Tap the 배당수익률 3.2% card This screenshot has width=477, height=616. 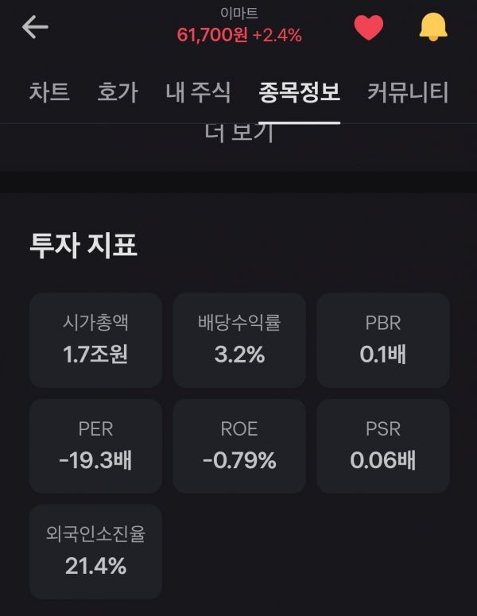click(239, 340)
